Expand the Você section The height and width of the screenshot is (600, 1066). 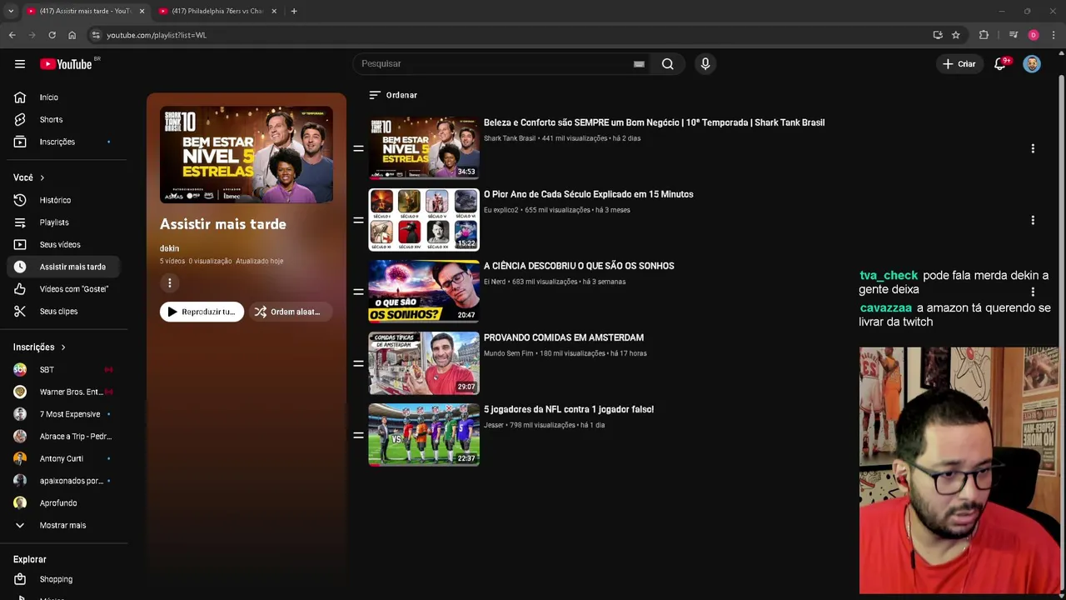coord(29,177)
